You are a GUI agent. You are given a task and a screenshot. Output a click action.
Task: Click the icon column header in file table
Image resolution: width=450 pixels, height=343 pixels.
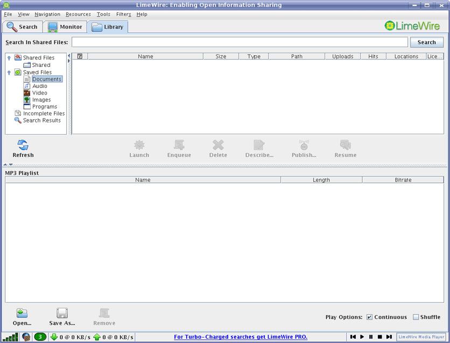point(80,56)
